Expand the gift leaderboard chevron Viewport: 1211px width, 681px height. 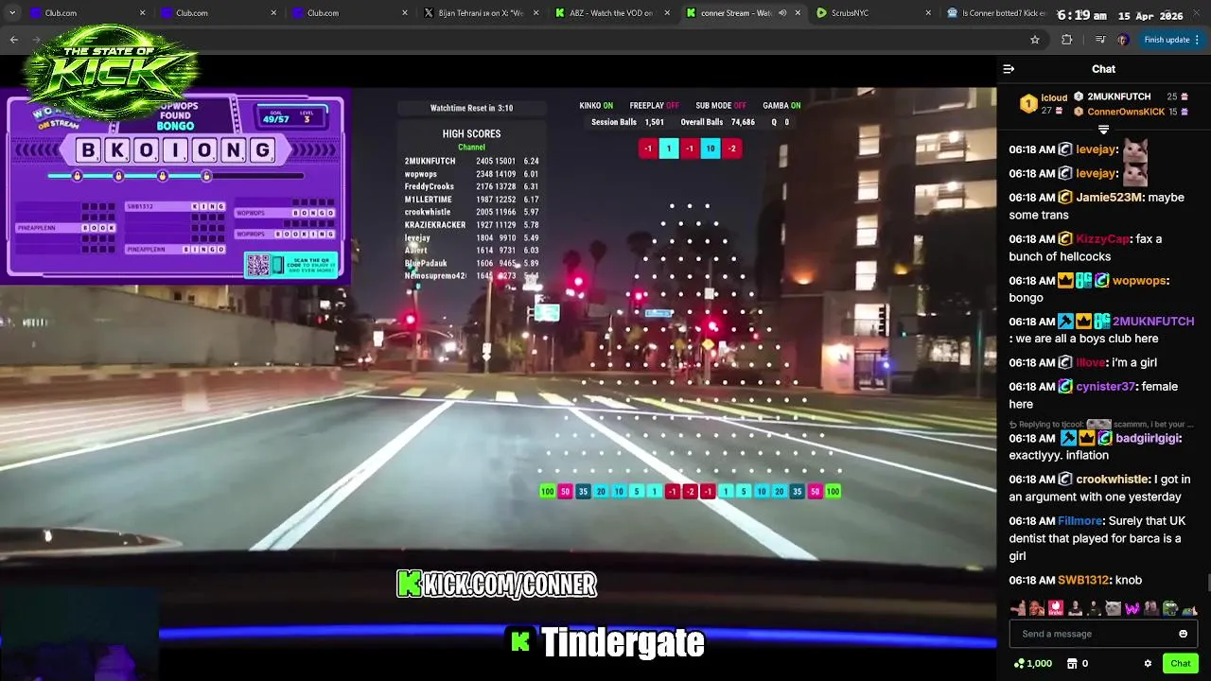point(1103,130)
